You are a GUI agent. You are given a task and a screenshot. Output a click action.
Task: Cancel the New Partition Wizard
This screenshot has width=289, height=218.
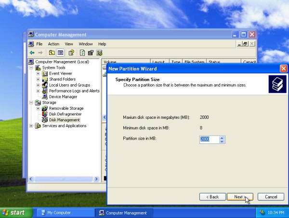click(x=271, y=197)
